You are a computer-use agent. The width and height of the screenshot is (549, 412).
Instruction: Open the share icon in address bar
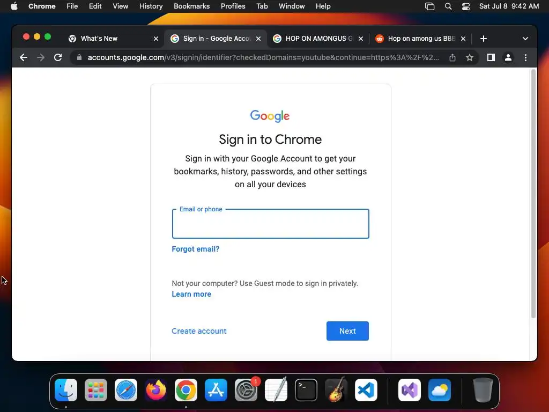452,57
